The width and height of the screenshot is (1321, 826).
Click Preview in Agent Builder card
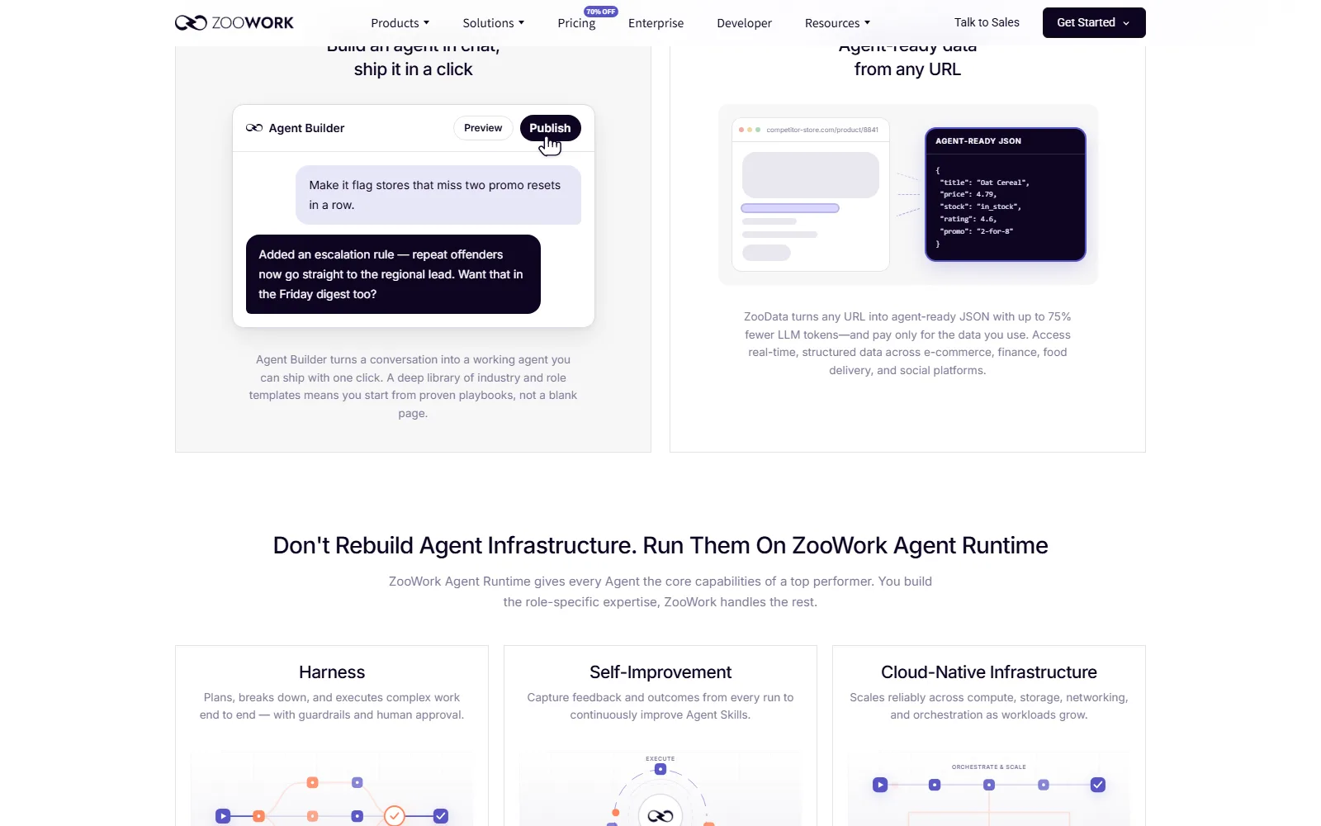483,128
